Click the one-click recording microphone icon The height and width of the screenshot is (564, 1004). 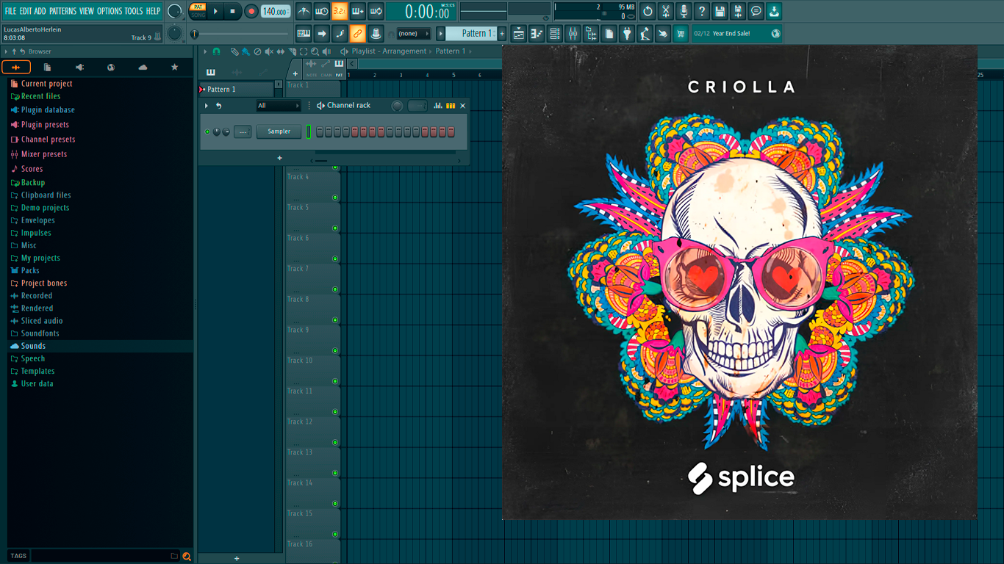point(684,11)
